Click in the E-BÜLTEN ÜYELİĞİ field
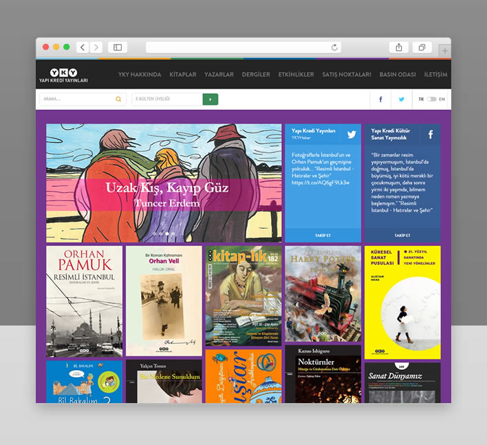This screenshot has width=487, height=445. (x=167, y=100)
